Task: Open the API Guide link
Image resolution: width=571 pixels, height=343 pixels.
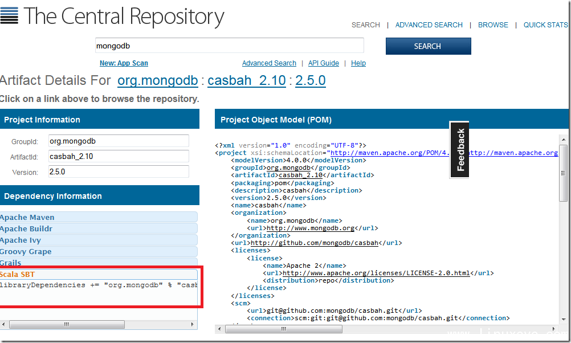Action: 323,63
